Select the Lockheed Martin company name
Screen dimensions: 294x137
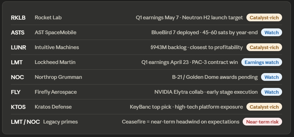click(55, 62)
